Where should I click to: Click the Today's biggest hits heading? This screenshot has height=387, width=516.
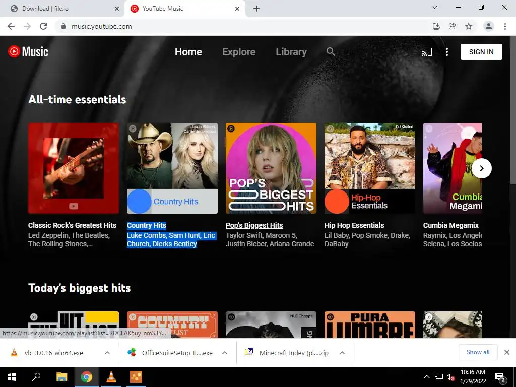point(79,288)
